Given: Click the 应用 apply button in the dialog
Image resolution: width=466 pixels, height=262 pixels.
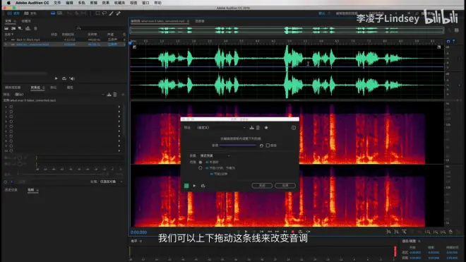Looking at the screenshot, I should [285, 186].
